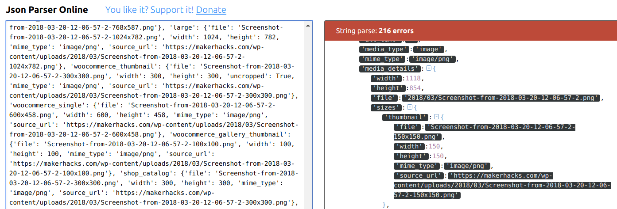The width and height of the screenshot is (617, 209).
Task: Click the 'height' key next to 854
Action: point(388,88)
